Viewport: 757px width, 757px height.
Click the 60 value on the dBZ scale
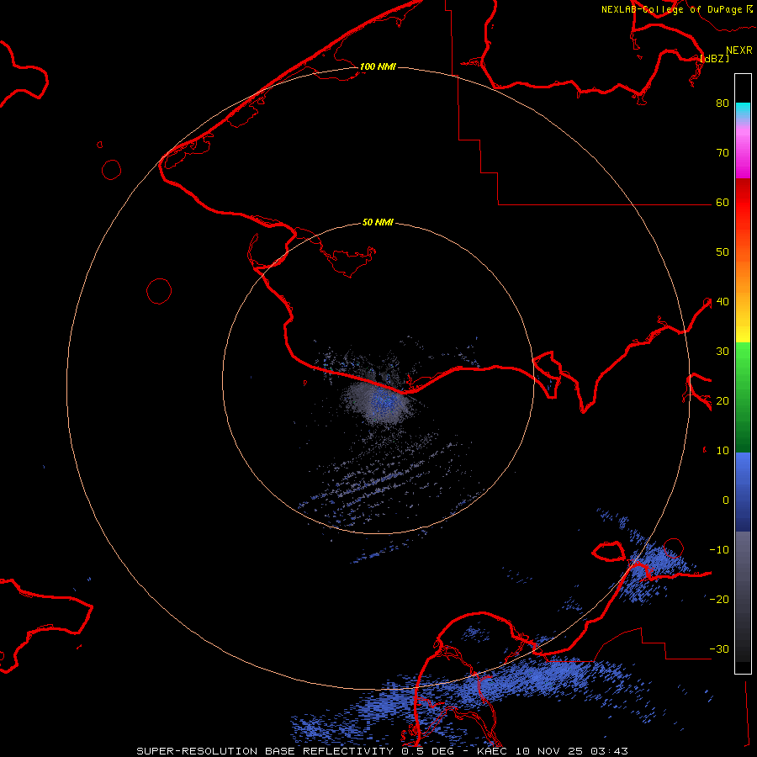[x=723, y=203]
